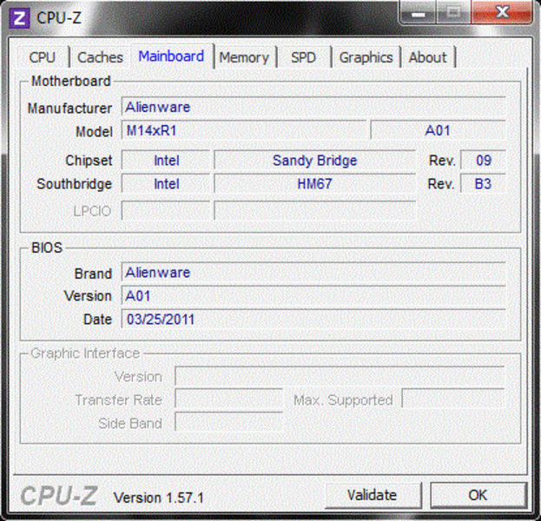Select the BIOS Version A01 field
541x521 pixels.
point(313,296)
